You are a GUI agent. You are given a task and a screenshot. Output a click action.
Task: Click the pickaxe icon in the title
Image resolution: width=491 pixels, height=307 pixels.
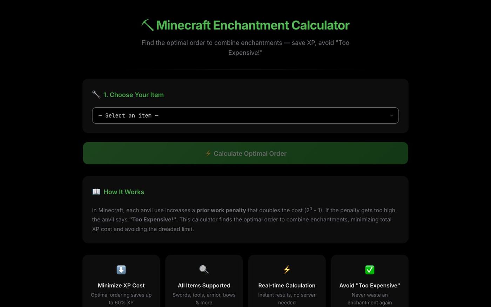[x=148, y=25]
